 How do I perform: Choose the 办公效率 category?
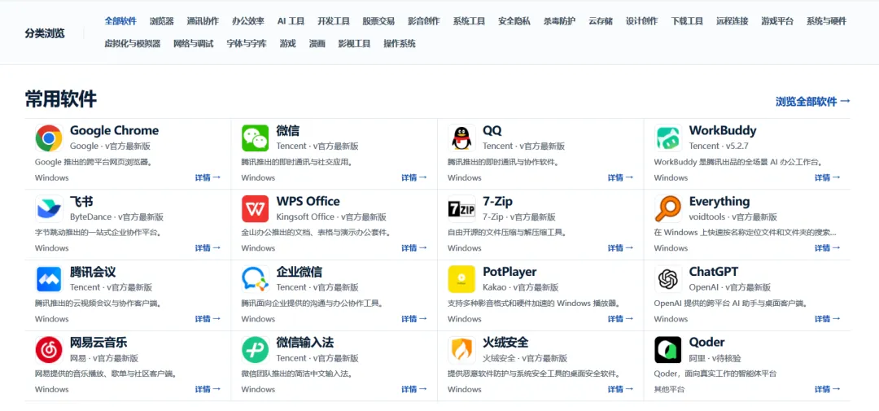pyautogui.click(x=248, y=21)
